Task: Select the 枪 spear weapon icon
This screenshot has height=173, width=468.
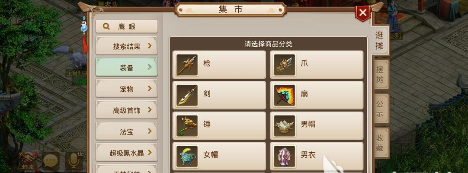Action: point(187,65)
